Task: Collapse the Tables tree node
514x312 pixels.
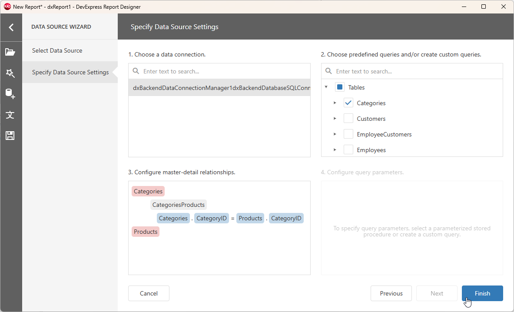Action: 326,87
